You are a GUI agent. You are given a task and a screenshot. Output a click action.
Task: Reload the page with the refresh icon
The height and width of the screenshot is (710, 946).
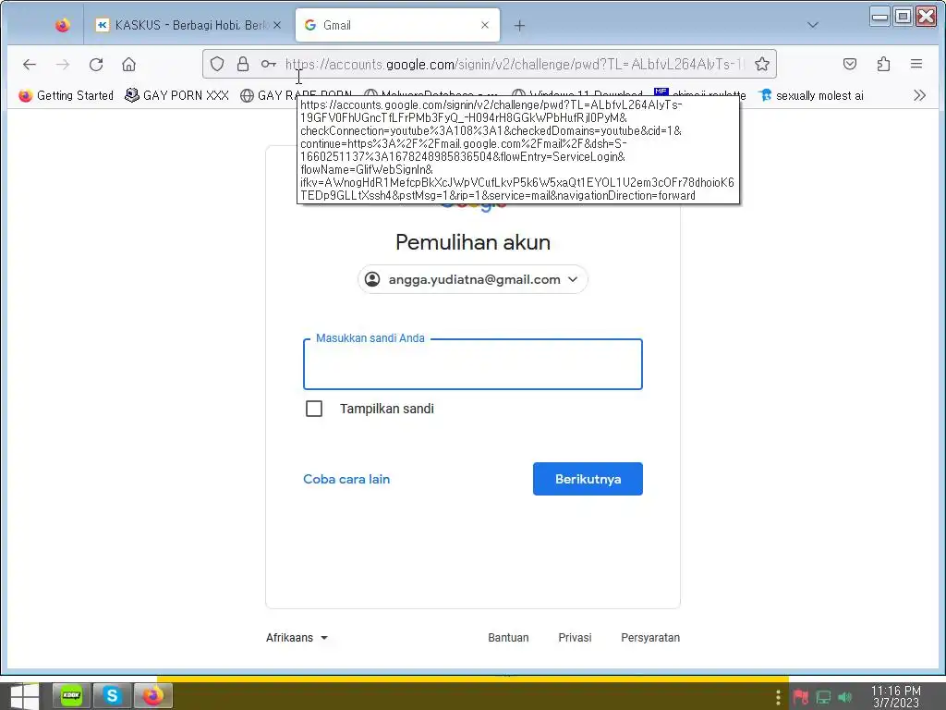(x=96, y=64)
